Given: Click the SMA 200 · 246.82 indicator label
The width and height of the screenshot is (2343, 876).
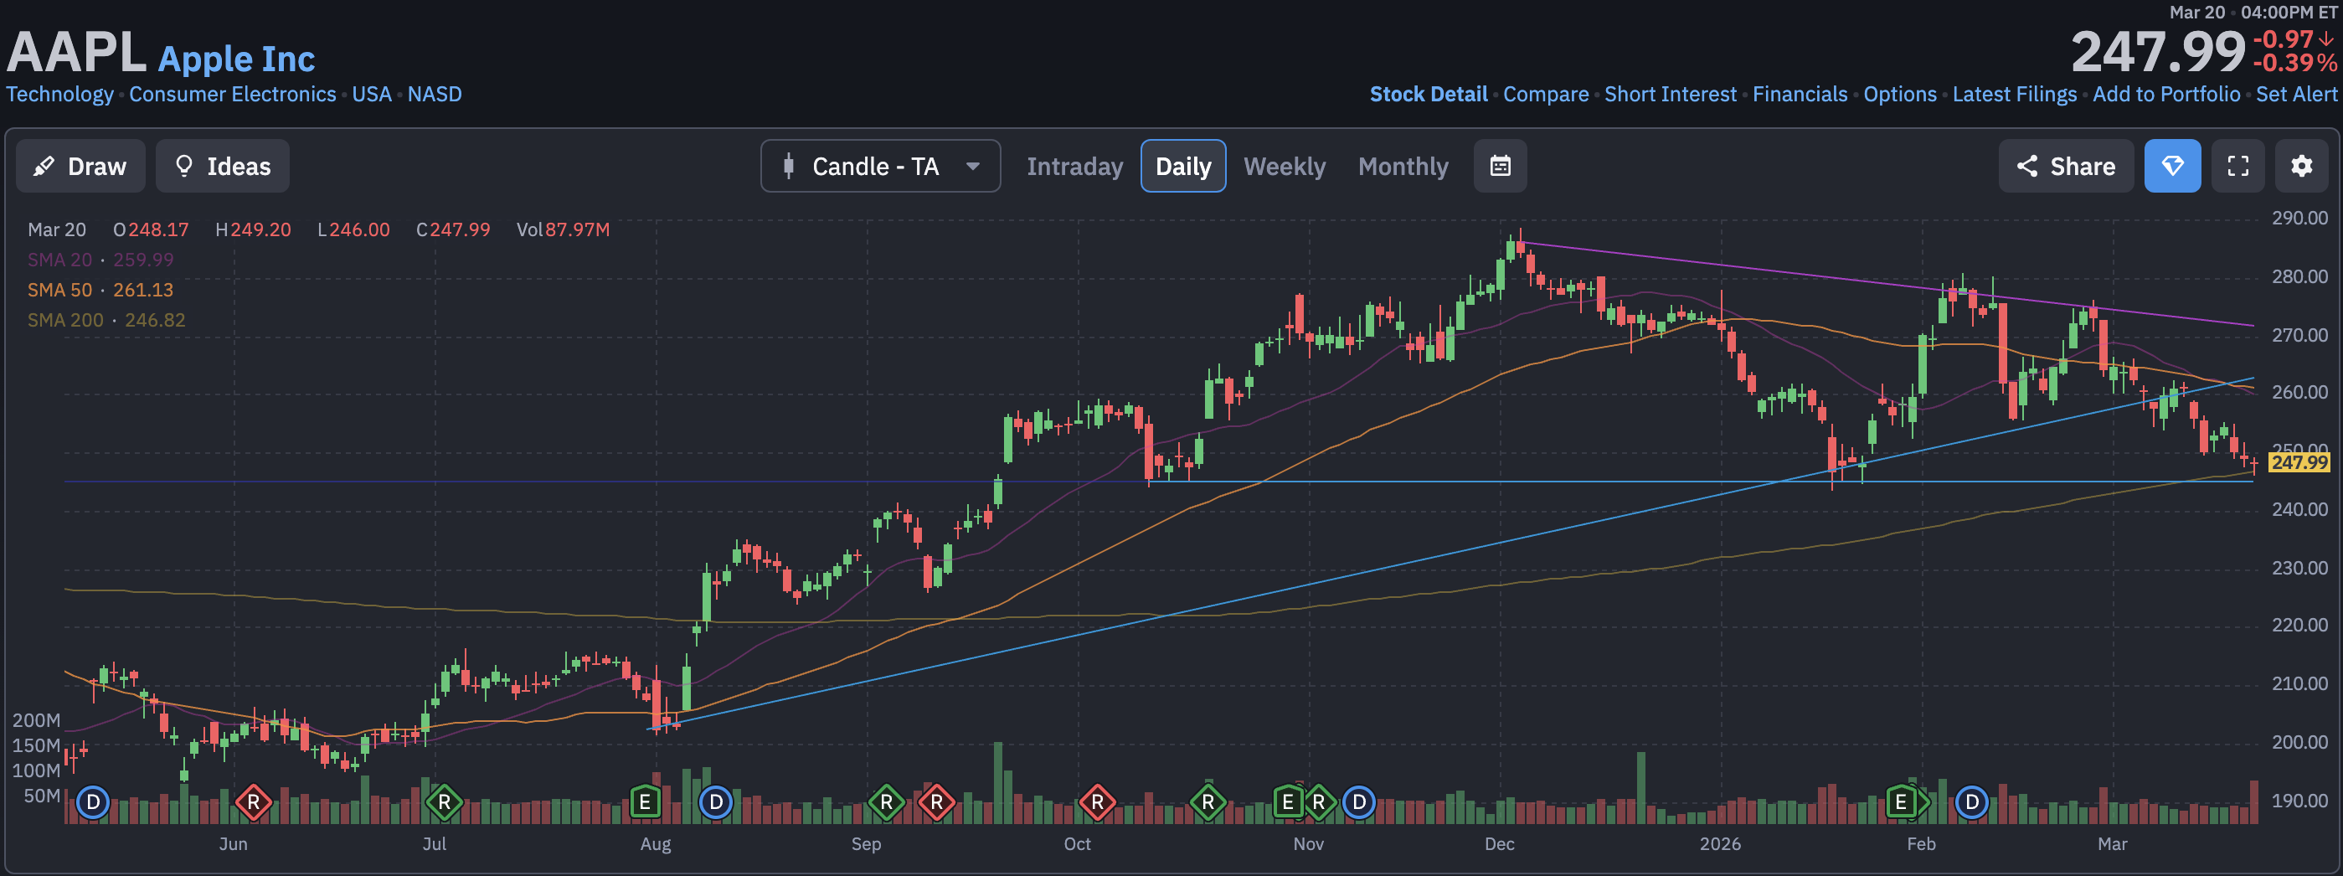Looking at the screenshot, I should 106,319.
